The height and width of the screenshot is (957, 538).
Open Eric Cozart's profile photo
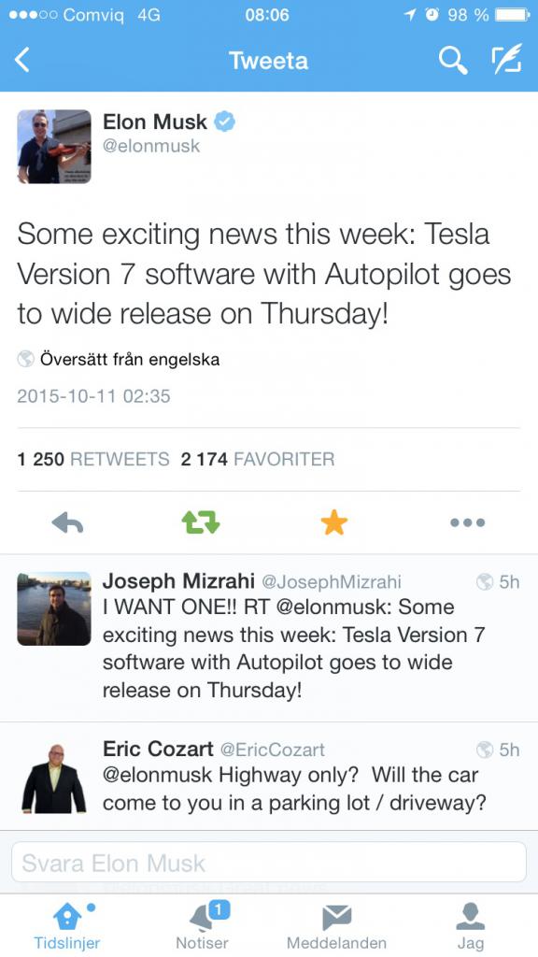click(x=53, y=777)
